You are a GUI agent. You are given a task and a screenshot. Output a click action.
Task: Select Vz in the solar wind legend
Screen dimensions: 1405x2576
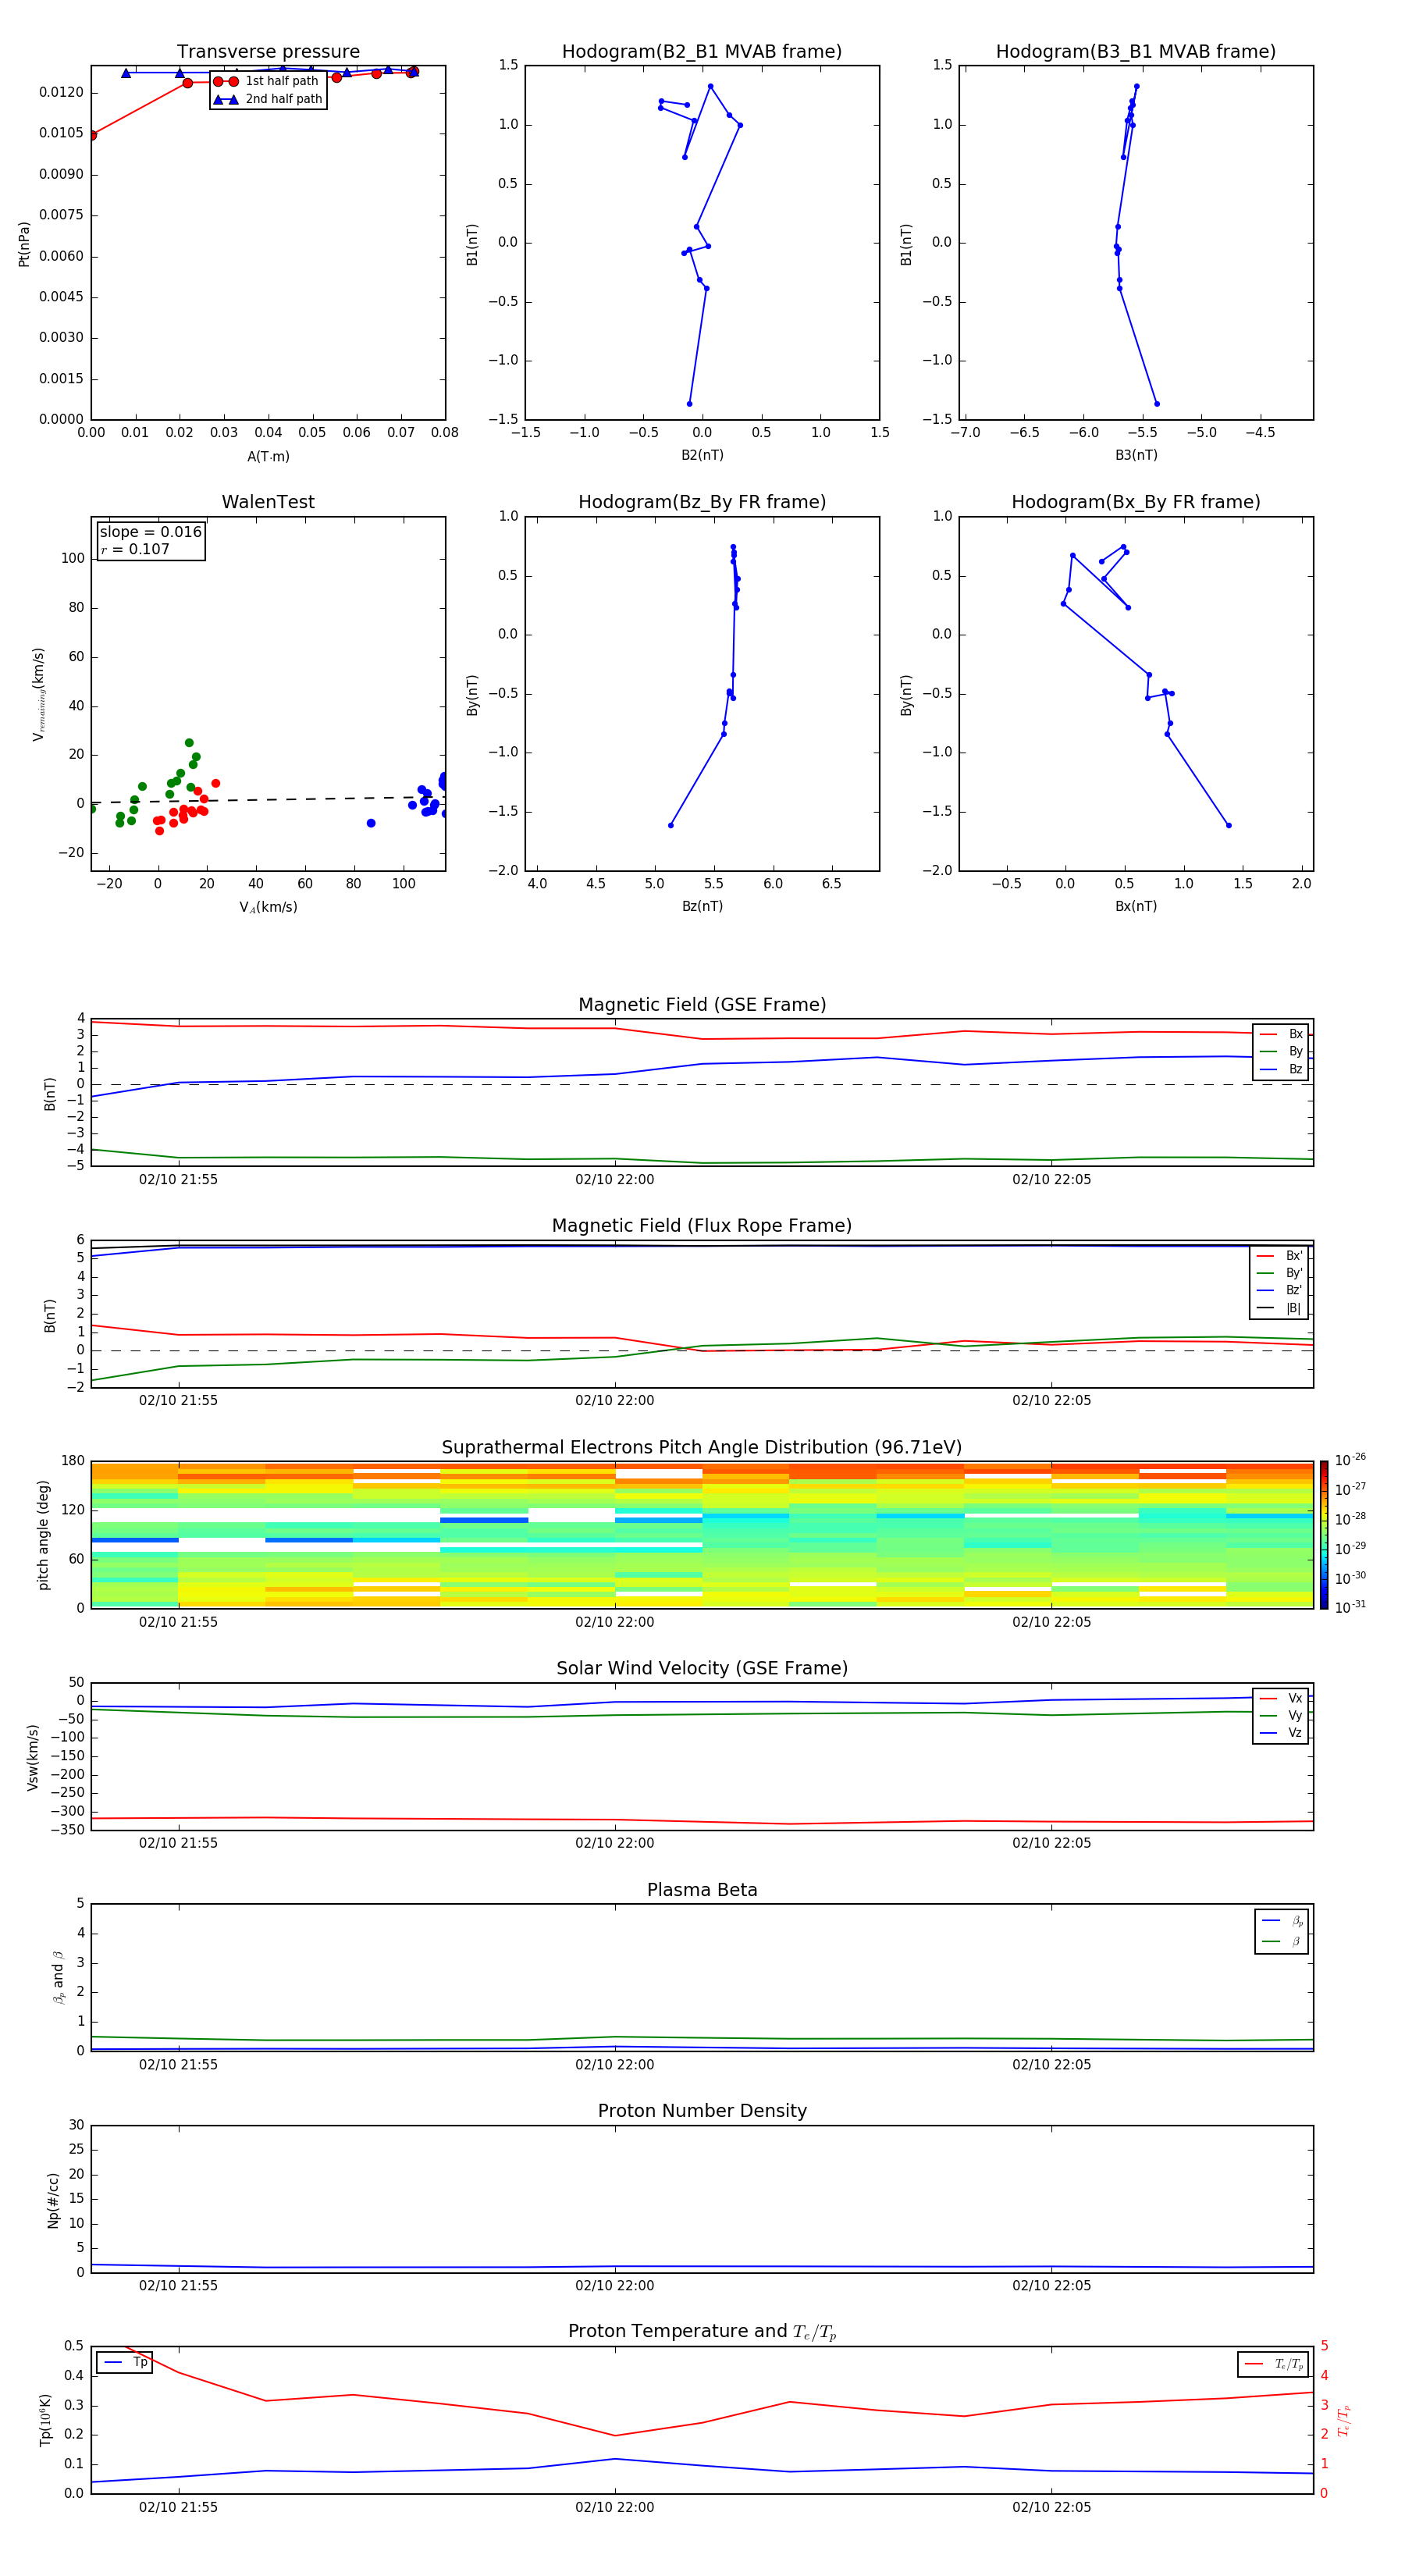pyautogui.click(x=1281, y=1733)
